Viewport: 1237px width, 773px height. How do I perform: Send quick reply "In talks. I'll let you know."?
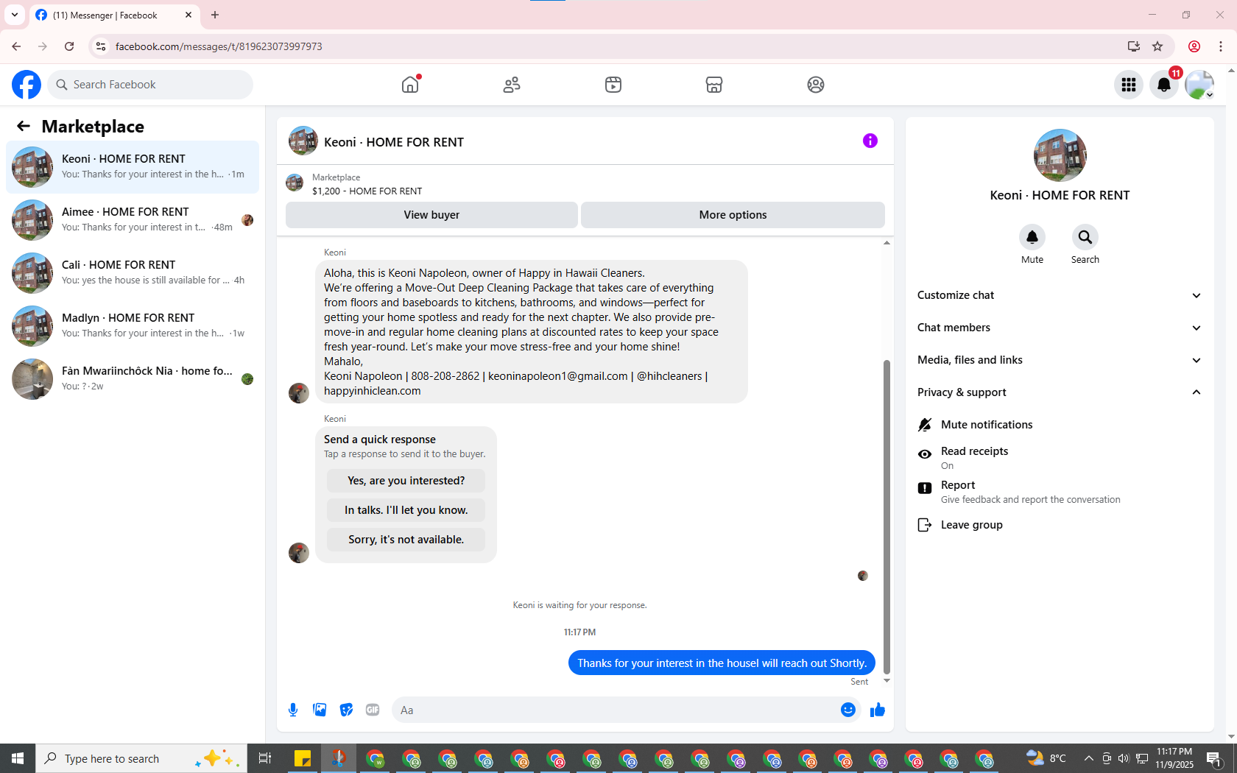406,510
